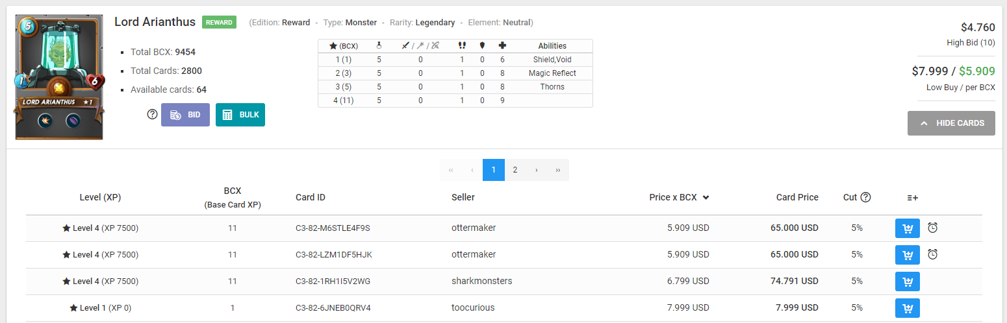Add sharkmonsters card to cart

tap(907, 281)
